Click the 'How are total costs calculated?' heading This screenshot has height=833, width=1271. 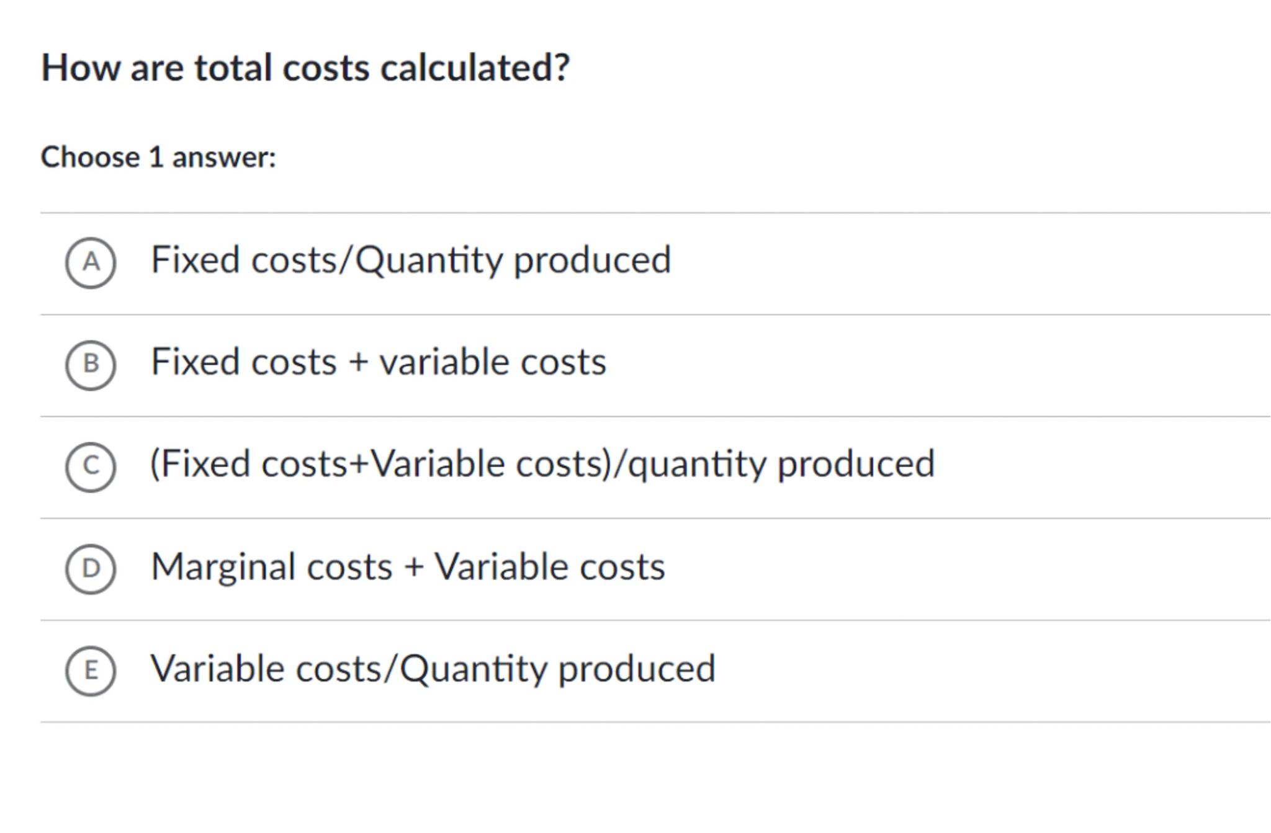(305, 68)
